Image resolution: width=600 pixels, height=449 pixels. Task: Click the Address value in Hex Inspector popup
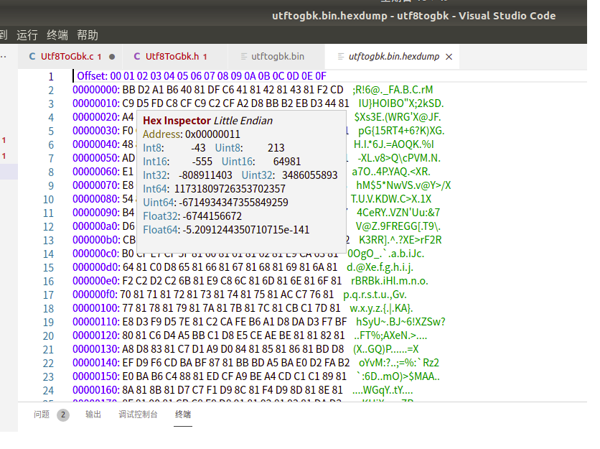(x=214, y=134)
